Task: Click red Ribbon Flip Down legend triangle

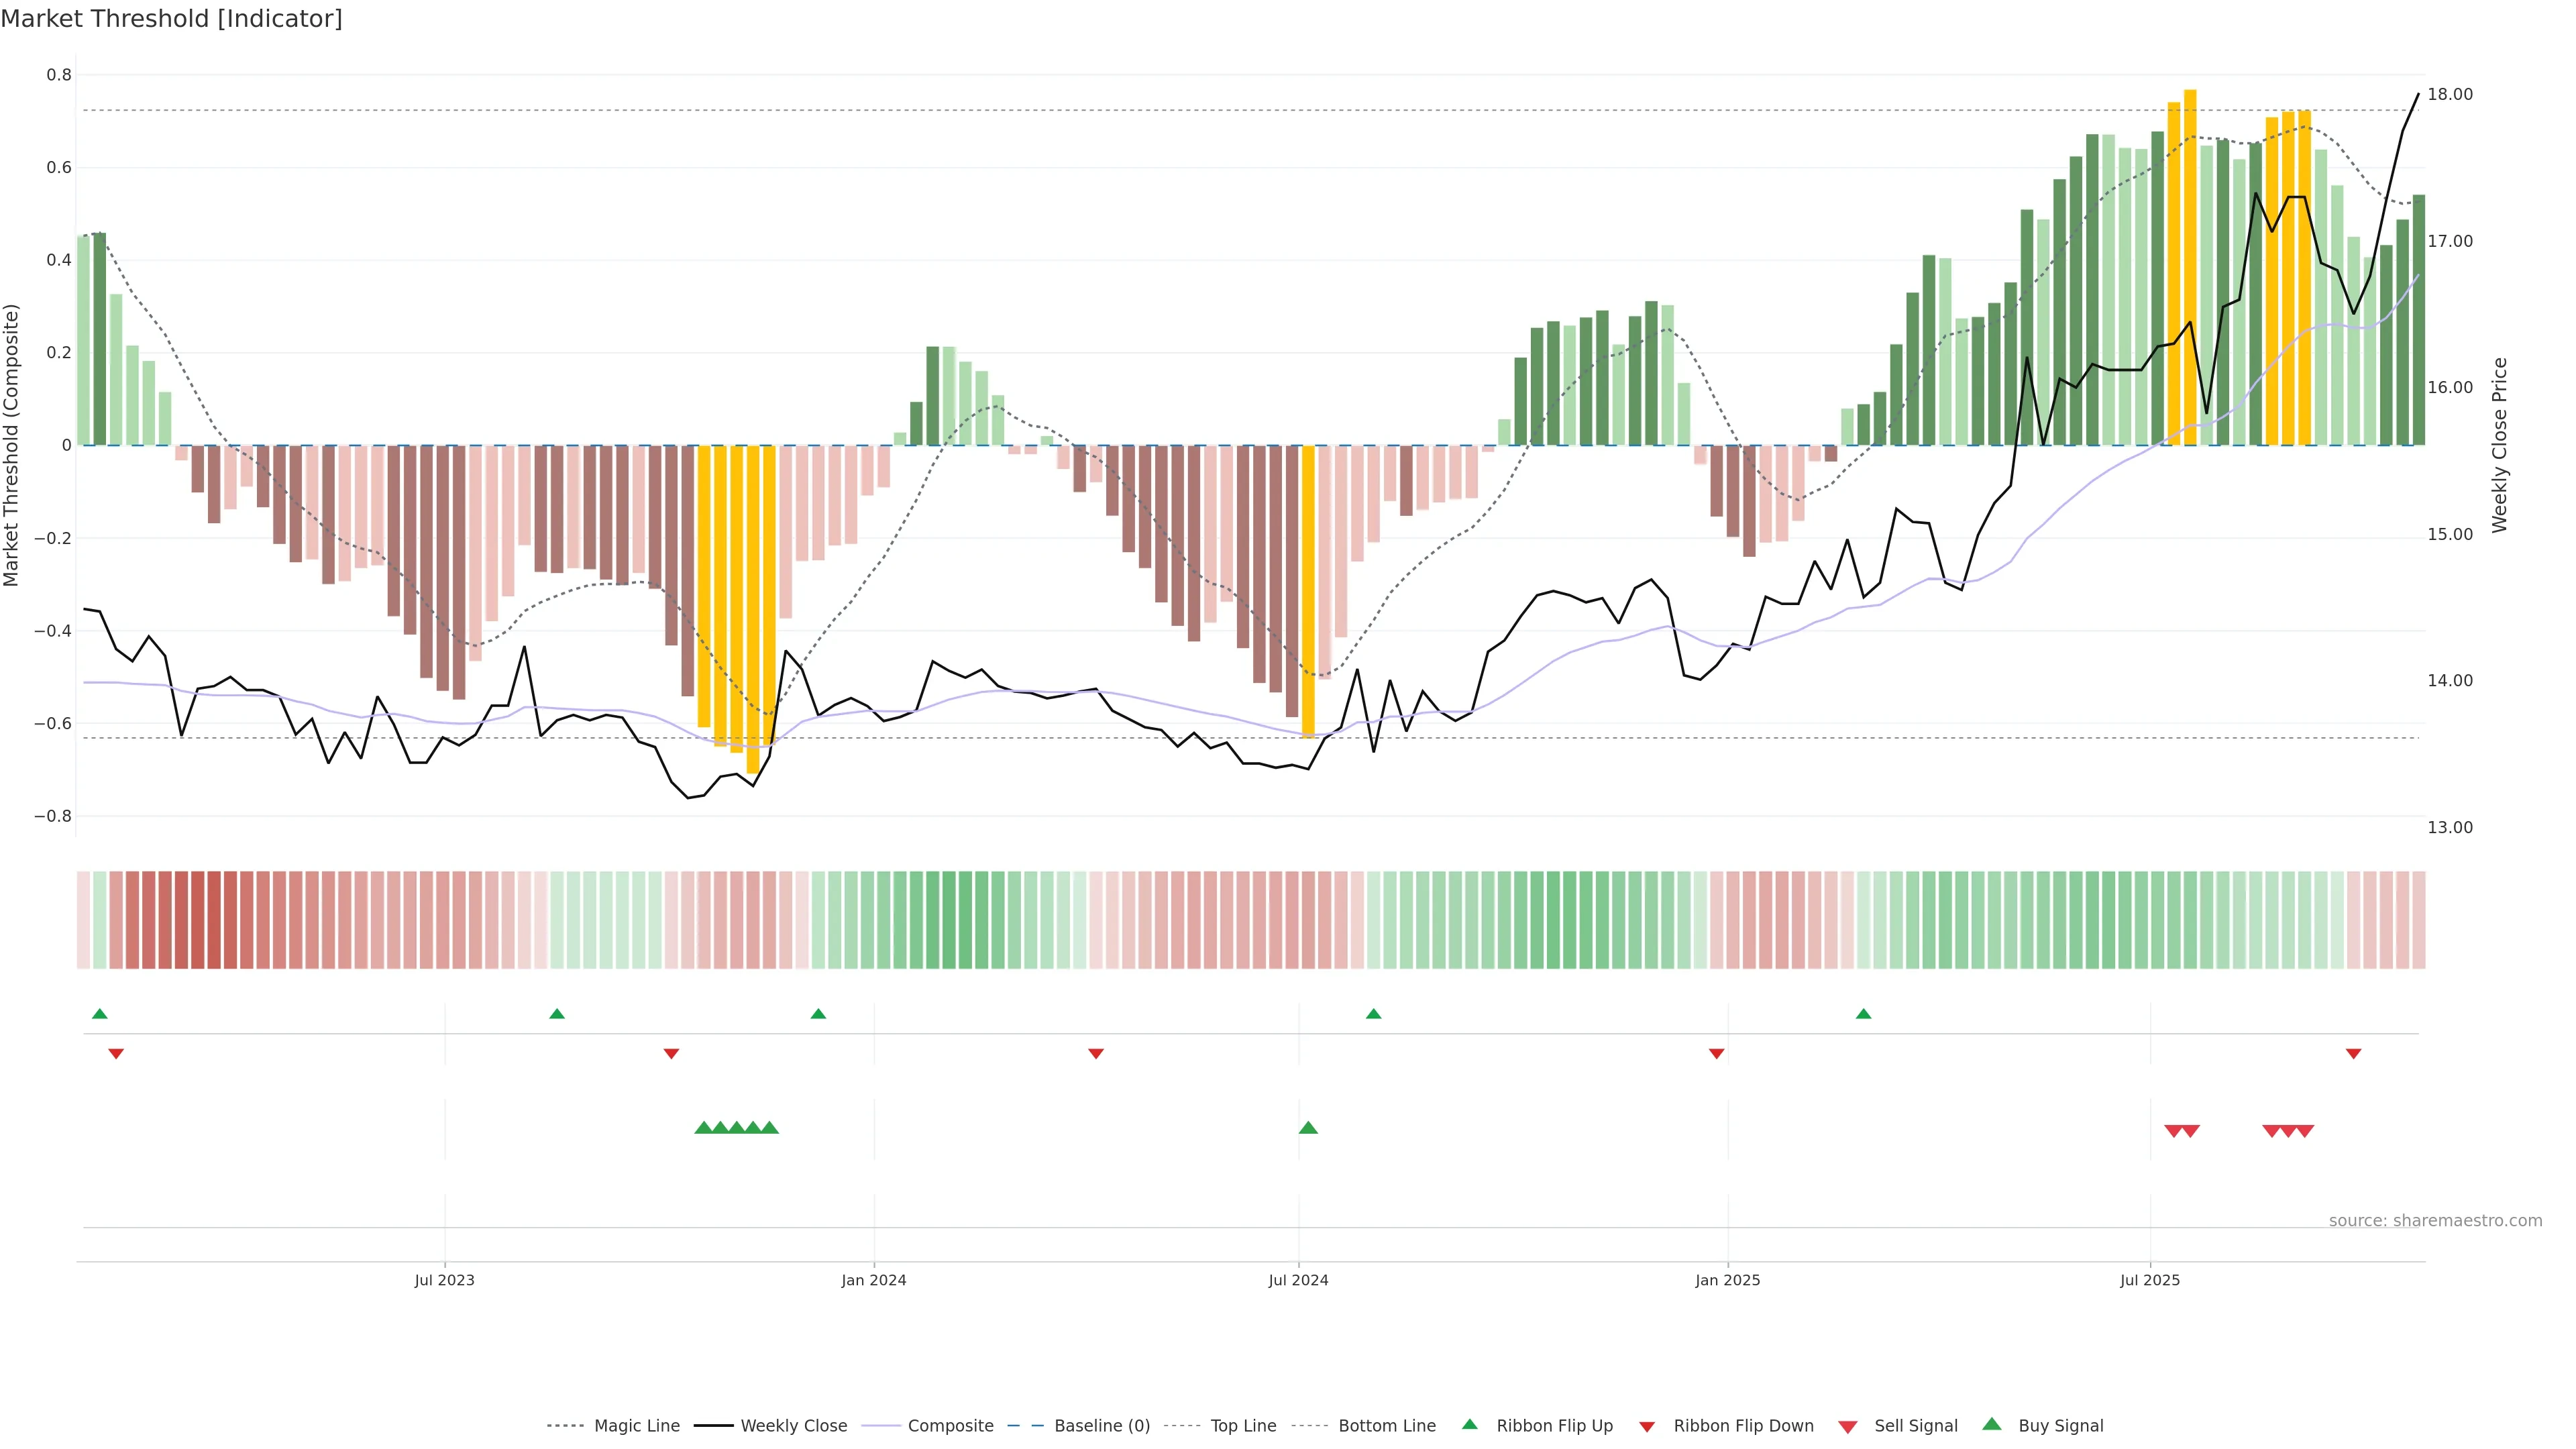Action: coord(1646,1427)
